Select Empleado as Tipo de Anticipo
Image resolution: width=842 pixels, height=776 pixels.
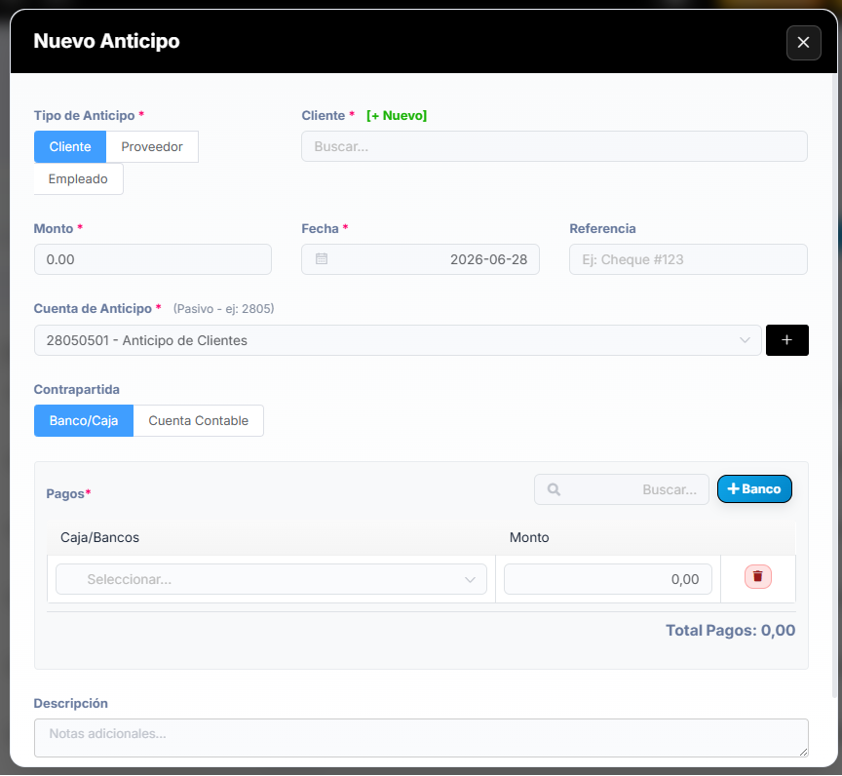click(x=78, y=178)
